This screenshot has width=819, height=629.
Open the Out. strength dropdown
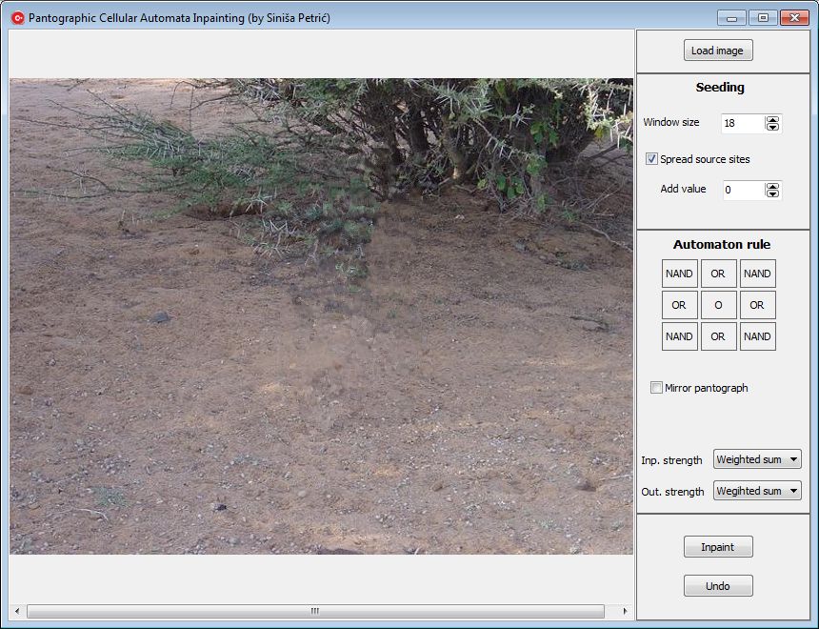(x=757, y=491)
